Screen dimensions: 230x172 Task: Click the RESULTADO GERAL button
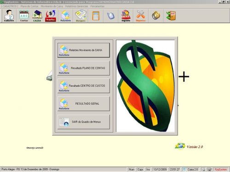(x=84, y=104)
